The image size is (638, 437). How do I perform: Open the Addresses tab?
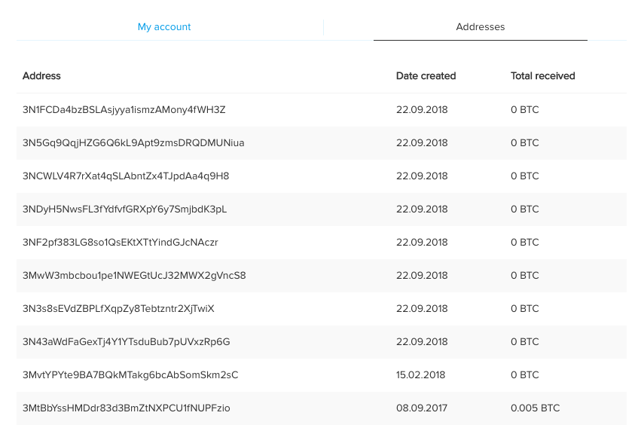480,27
